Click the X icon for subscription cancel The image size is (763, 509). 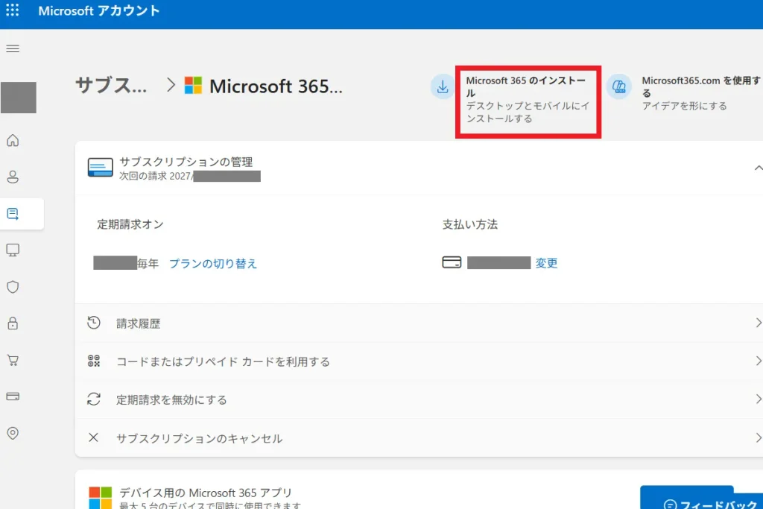tap(93, 437)
